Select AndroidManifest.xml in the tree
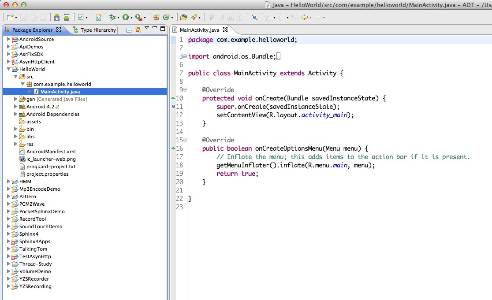The image size is (492, 300). click(x=51, y=152)
